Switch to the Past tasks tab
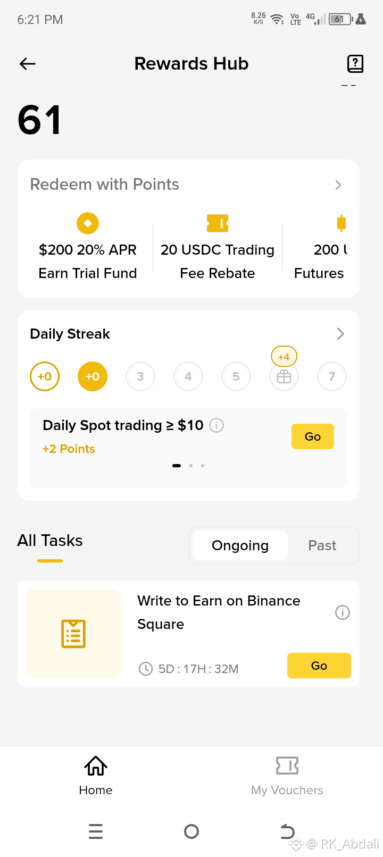The height and width of the screenshot is (857, 383). pyautogui.click(x=322, y=545)
